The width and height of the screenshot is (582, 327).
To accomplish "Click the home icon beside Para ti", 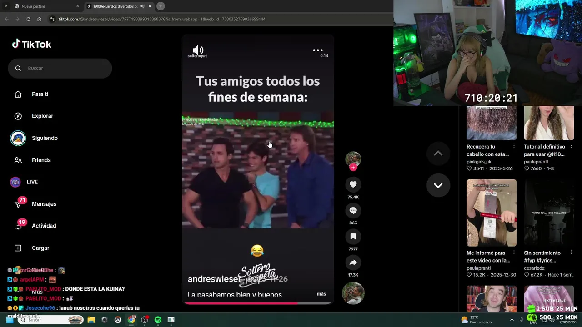I will (18, 94).
